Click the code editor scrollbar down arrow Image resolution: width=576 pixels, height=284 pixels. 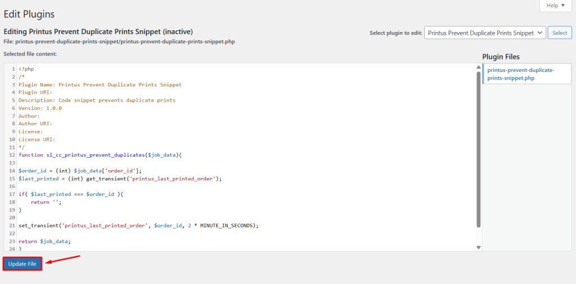click(479, 247)
